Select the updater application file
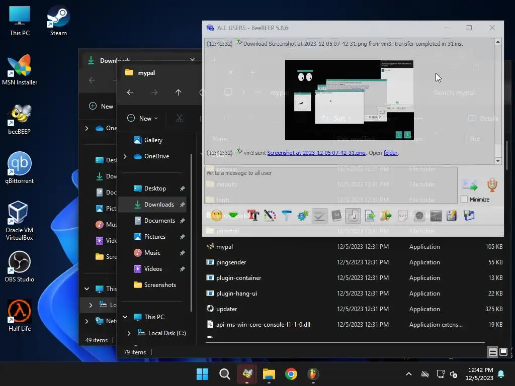Image resolution: width=515 pixels, height=386 pixels. (354, 309)
